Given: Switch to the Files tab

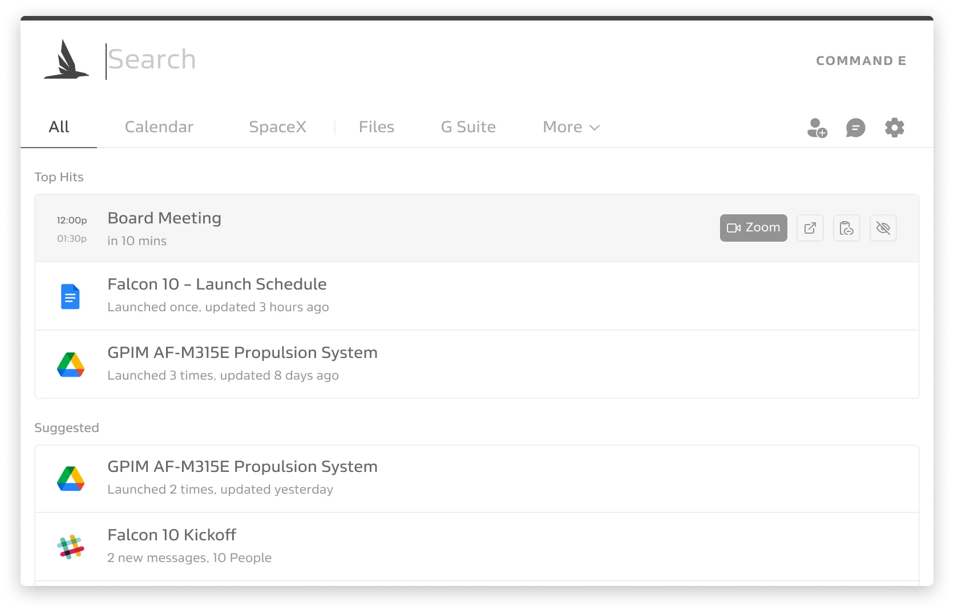Looking at the screenshot, I should (x=377, y=127).
